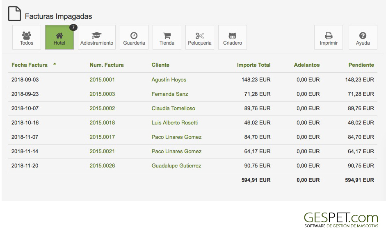
Task: Select the Hotel category button
Action: 59,37
